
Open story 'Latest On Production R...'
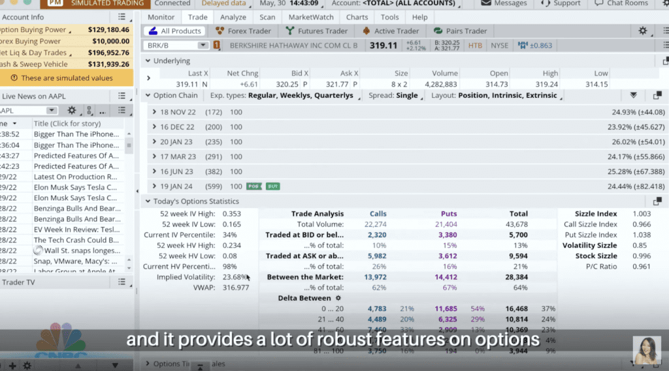(x=76, y=177)
